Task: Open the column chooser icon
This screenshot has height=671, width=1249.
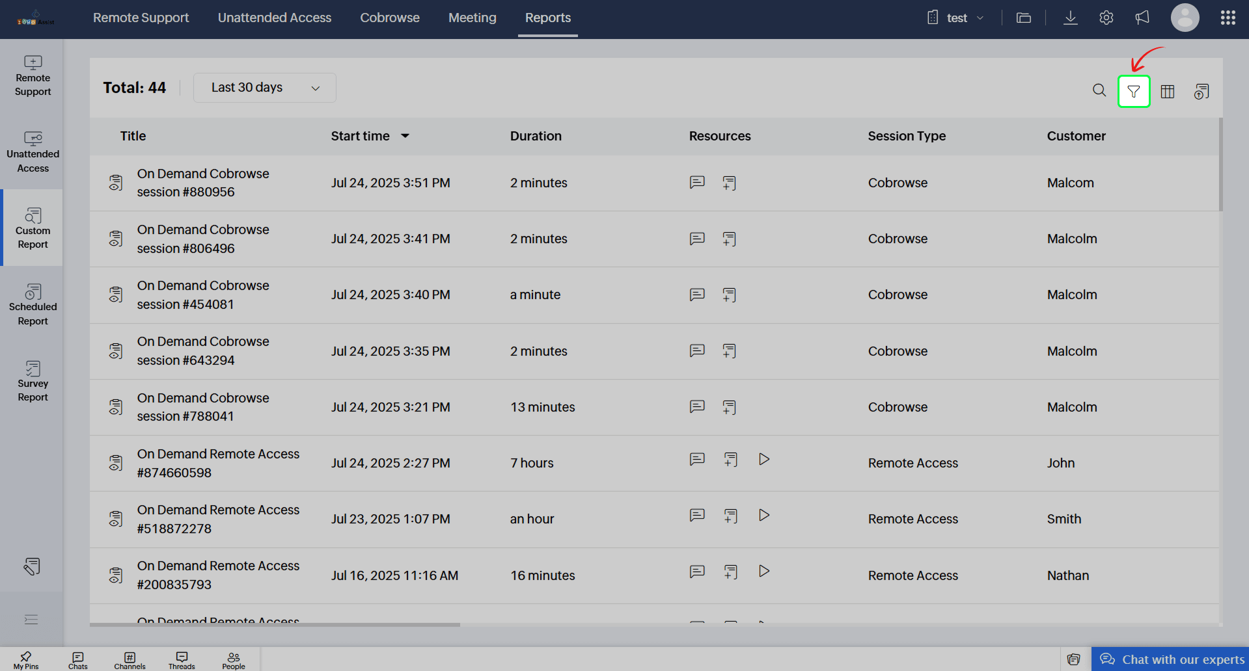Action: pos(1168,92)
